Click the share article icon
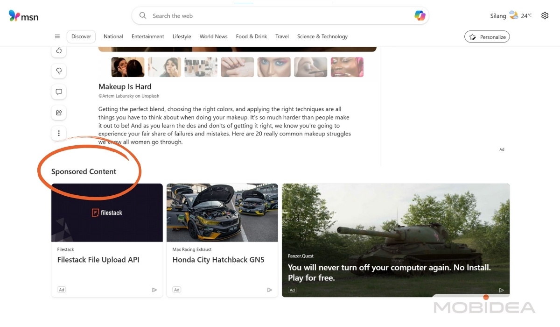 pyautogui.click(x=59, y=113)
